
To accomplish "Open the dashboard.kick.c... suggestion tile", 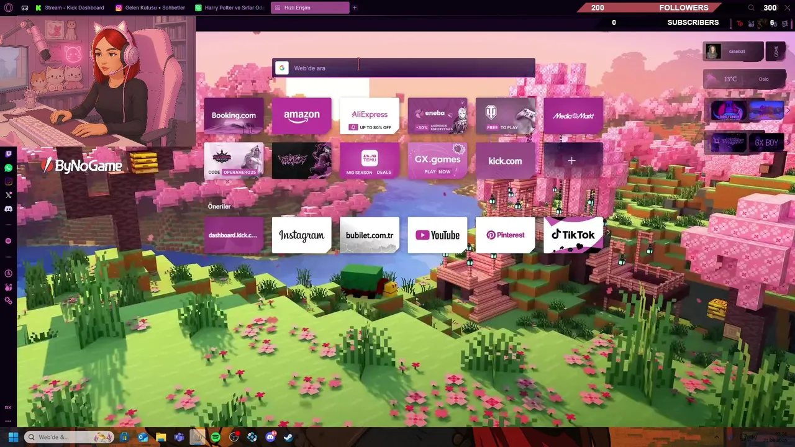I will [234, 235].
